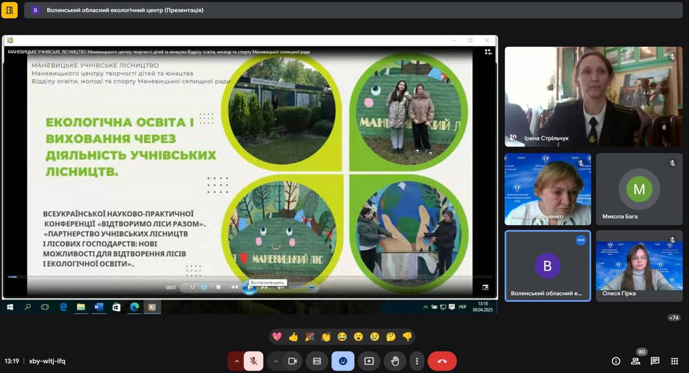The image size is (689, 373).
Task: Toggle the camera on or off
Action: (x=292, y=361)
